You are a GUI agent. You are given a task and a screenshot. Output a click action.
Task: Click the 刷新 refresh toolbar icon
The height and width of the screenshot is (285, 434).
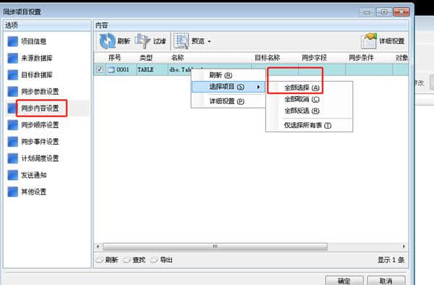point(107,41)
